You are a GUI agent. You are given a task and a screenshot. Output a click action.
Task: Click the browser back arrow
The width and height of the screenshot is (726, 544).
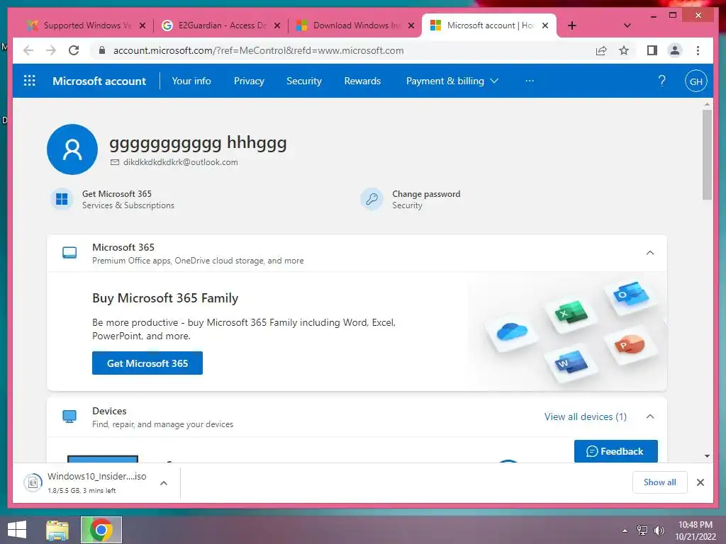[x=28, y=50]
